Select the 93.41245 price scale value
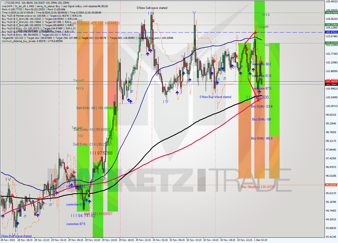Image resolution: width=338 pixels, height=243 pixels. 332,237
